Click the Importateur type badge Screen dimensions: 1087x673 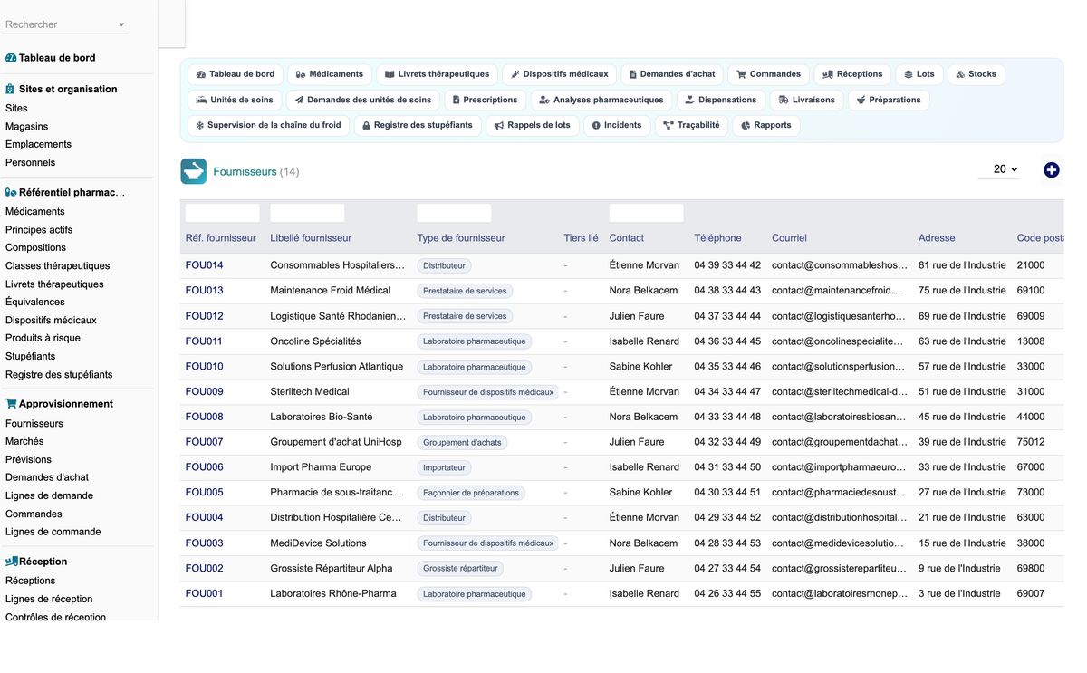[444, 468]
